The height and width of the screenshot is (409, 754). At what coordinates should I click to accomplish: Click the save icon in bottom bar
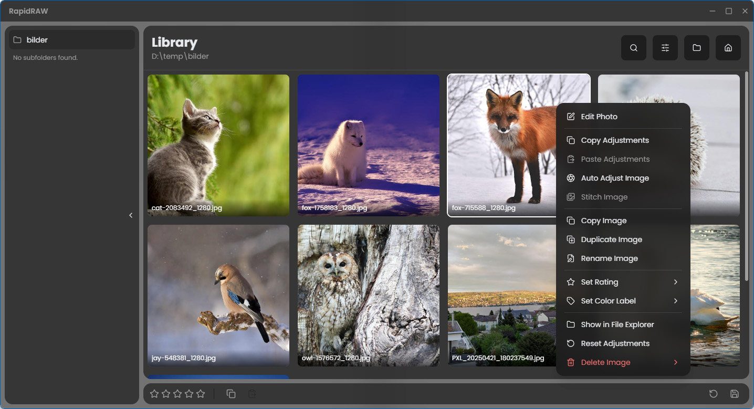[735, 394]
